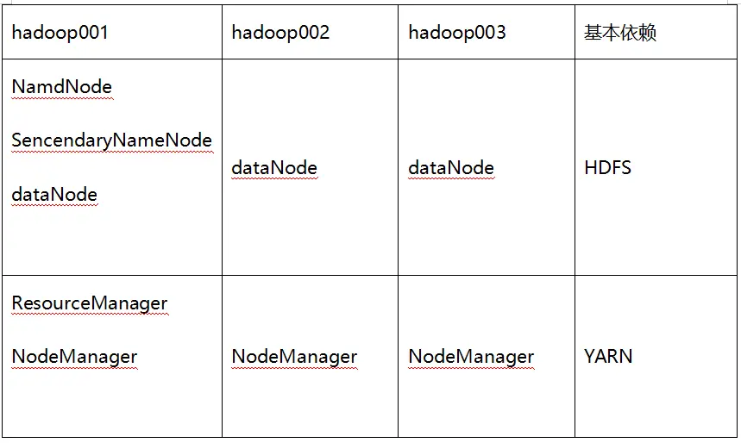Click the ResourceManager text

tap(90, 303)
